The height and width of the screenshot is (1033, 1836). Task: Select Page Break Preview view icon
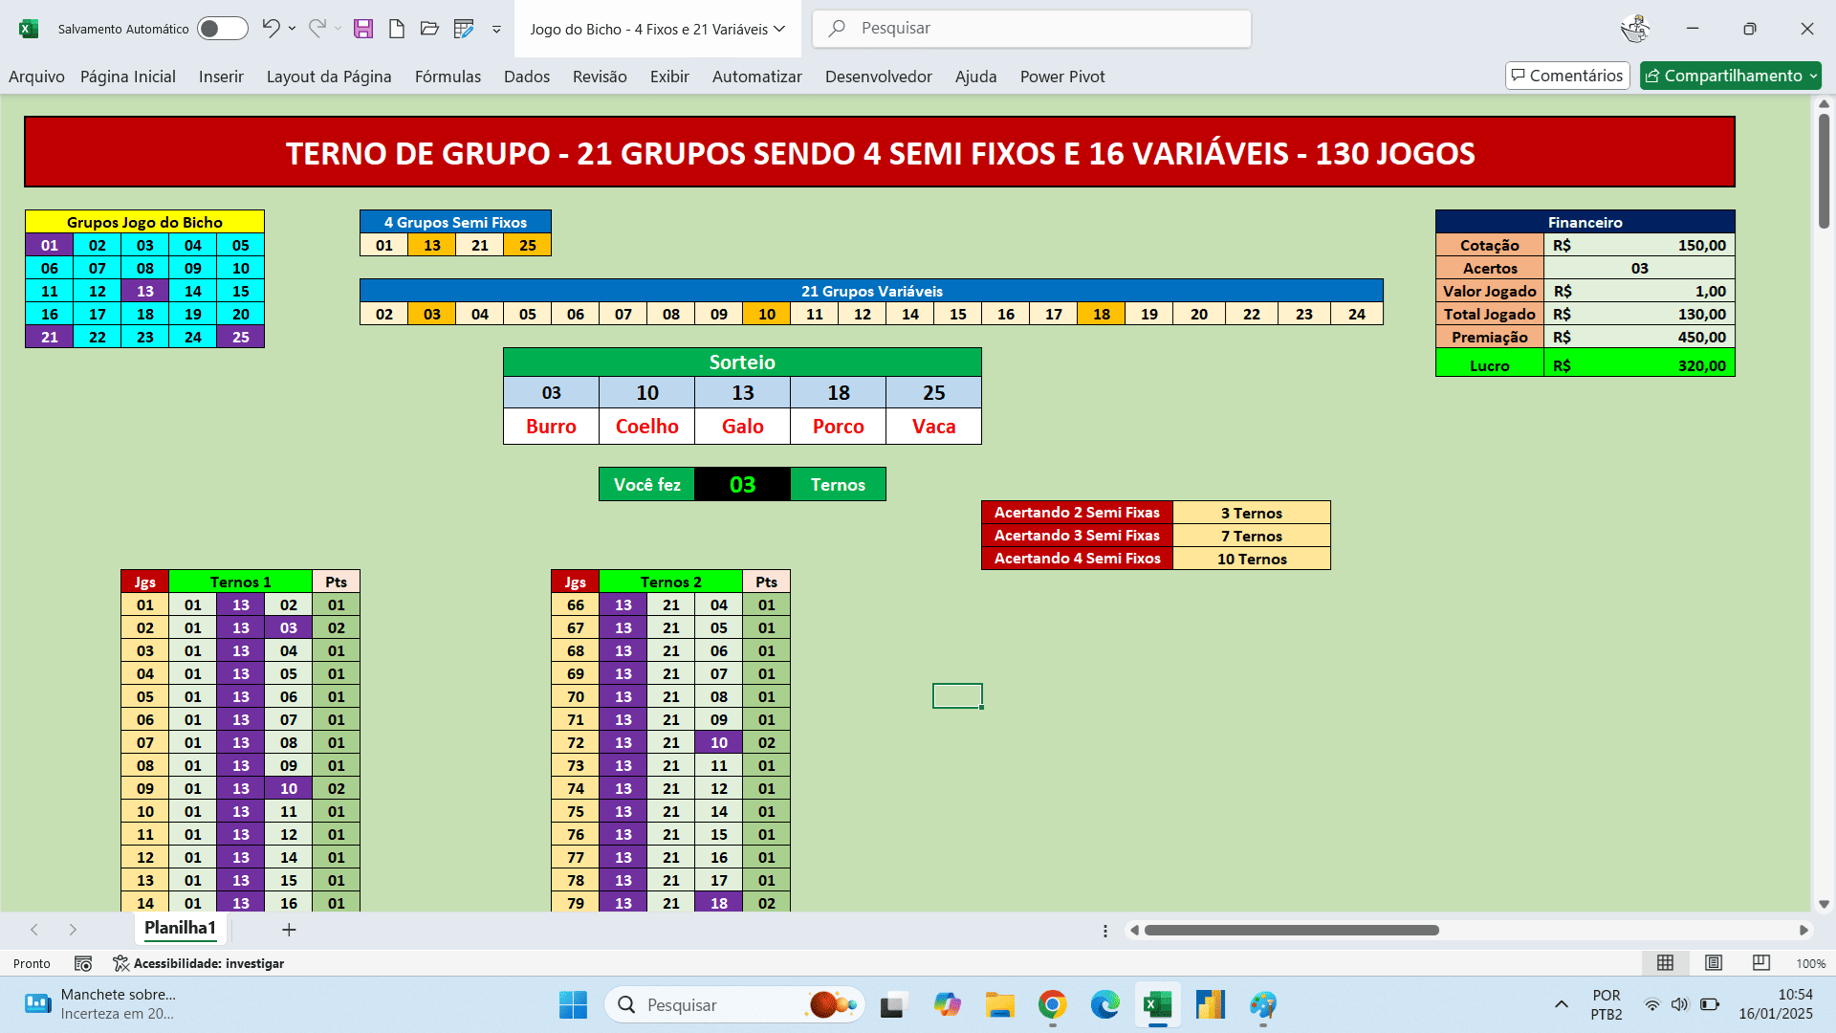pos(1761,963)
